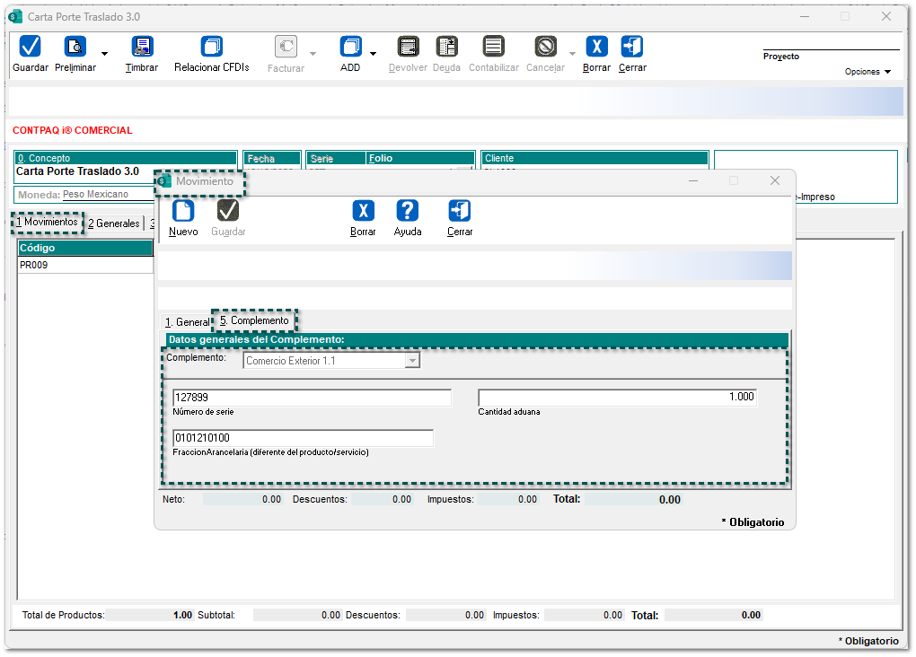Open the Complemento combo box
The width and height of the screenshot is (916, 657).
(x=412, y=361)
